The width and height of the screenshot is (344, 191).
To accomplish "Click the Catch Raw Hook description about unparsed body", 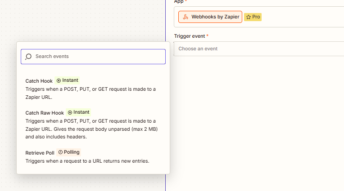I will coord(90,129).
